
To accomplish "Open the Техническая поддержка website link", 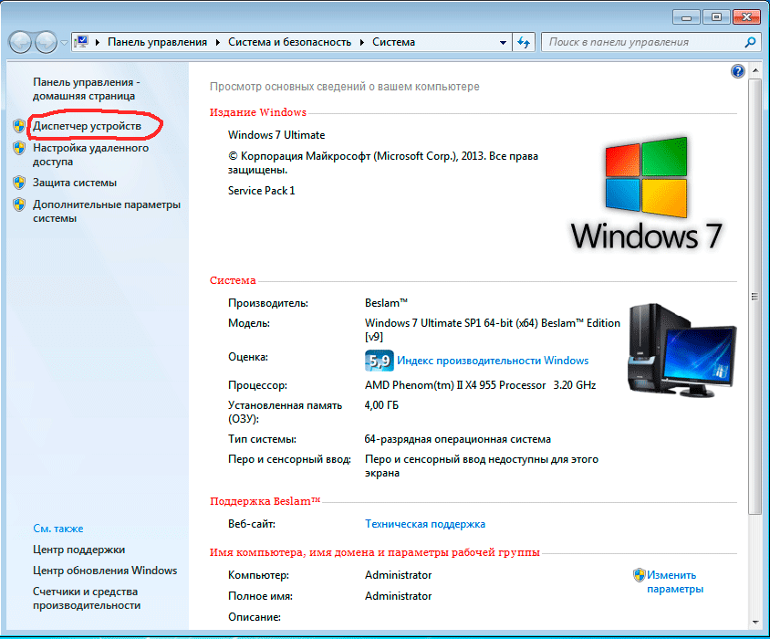I will (x=425, y=524).
